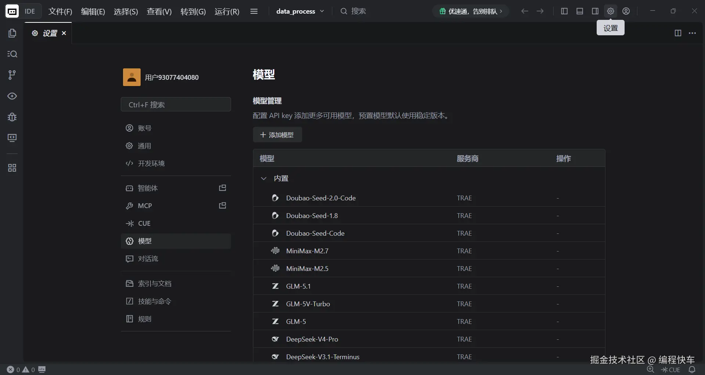Switch to IDE mode button
The height and width of the screenshot is (375, 705).
[x=30, y=11]
